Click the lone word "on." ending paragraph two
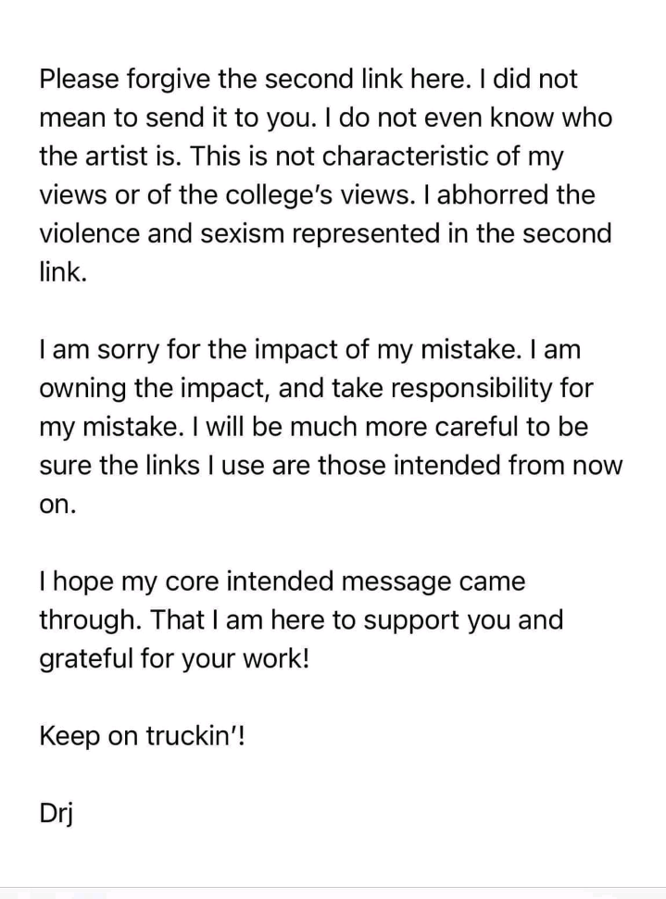 [x=57, y=506]
